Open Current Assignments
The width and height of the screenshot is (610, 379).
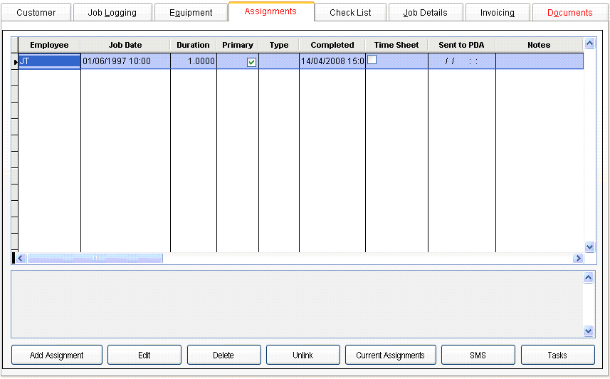[390, 355]
